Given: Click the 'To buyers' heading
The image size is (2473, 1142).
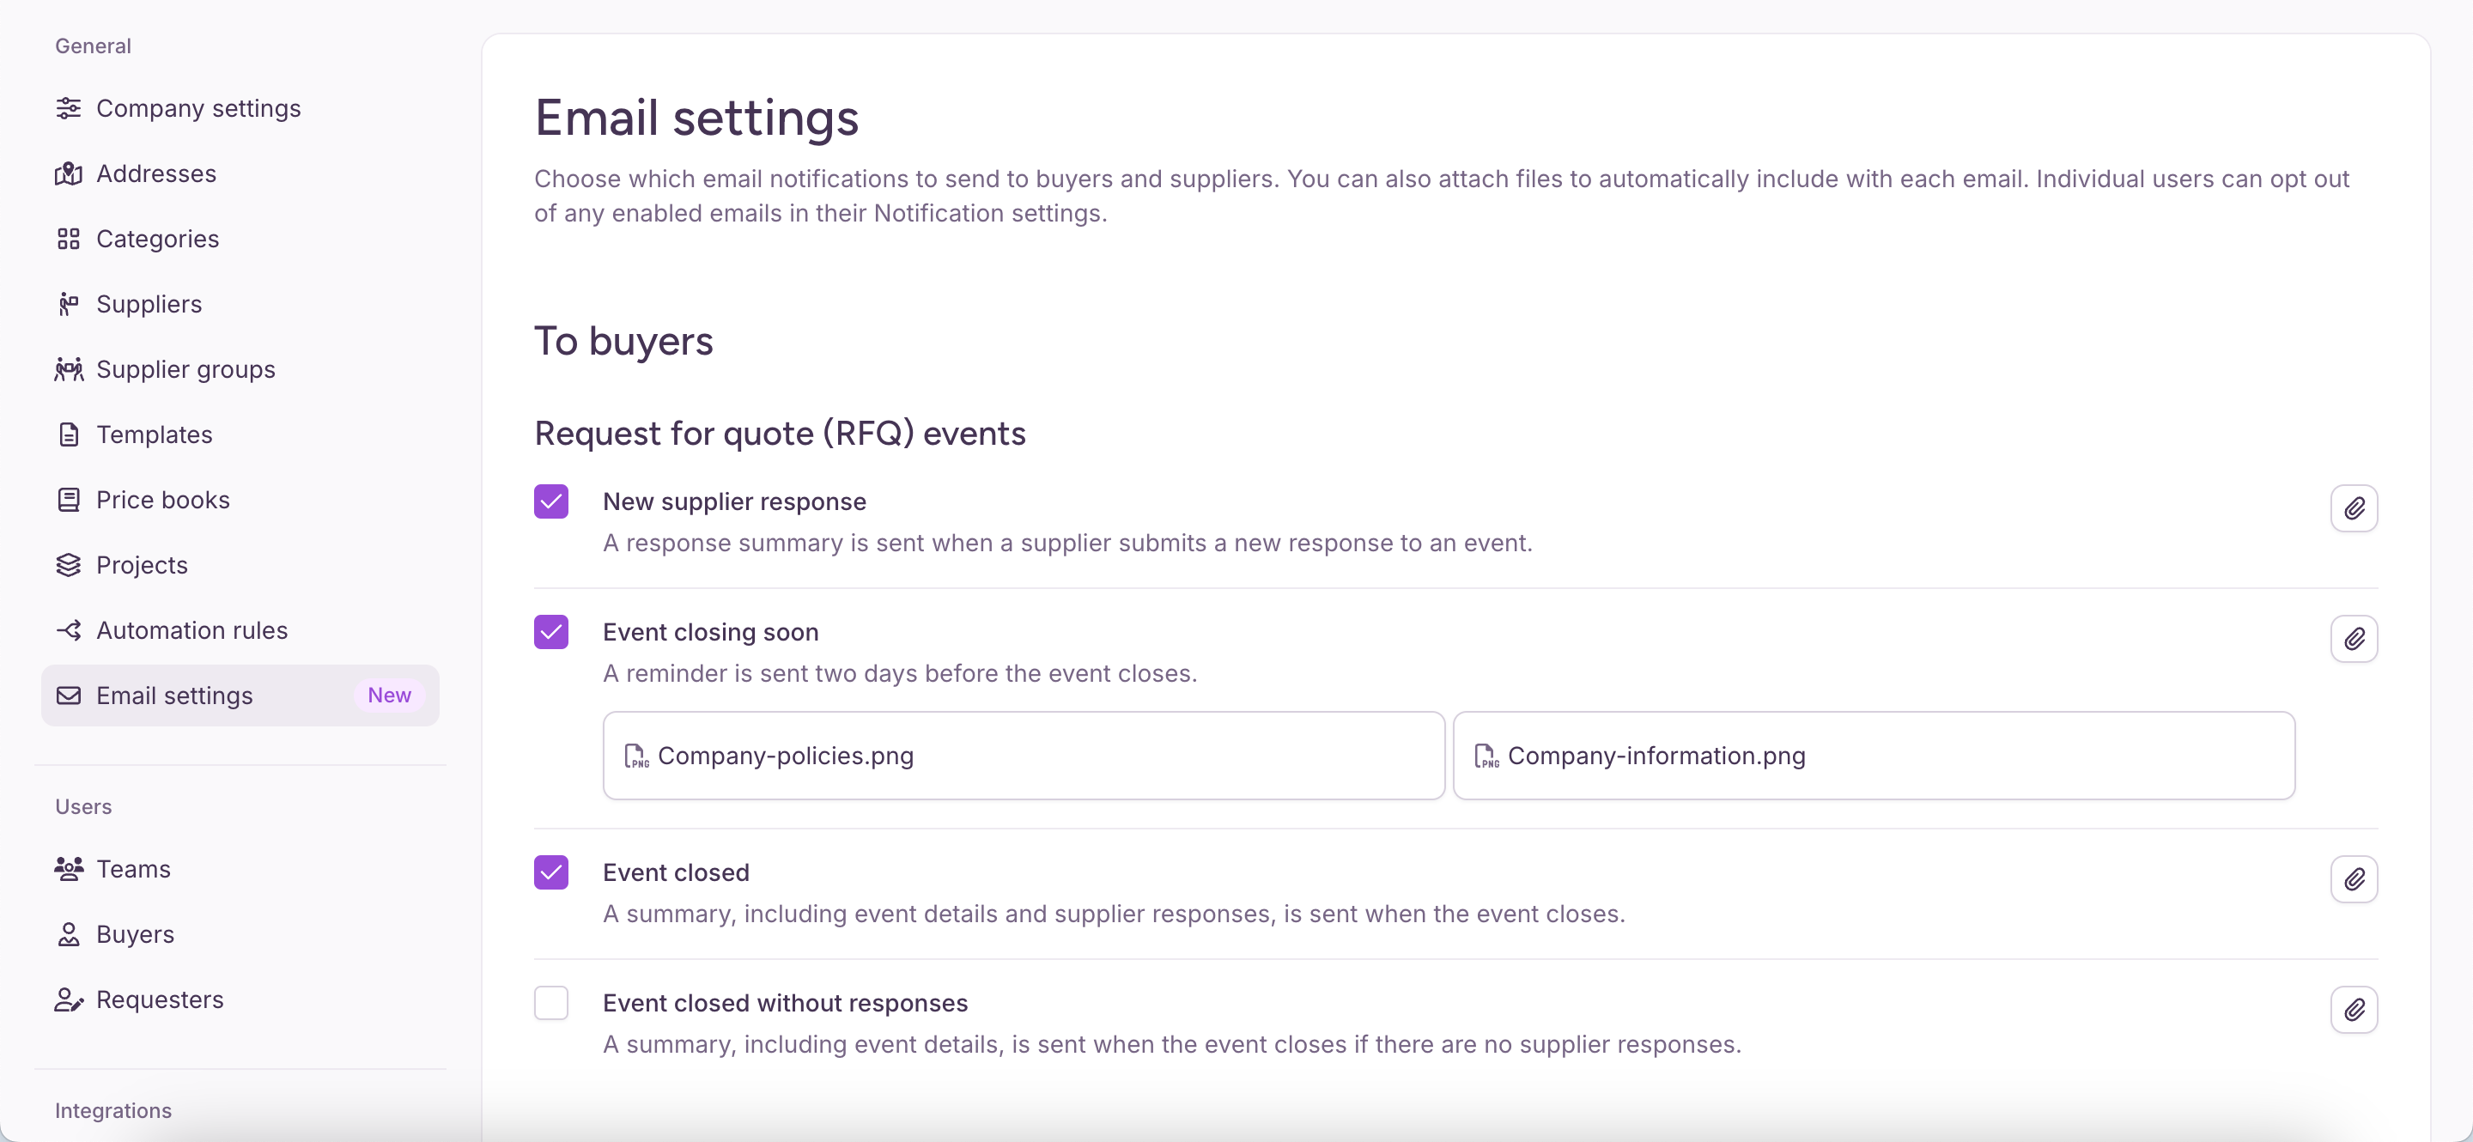Looking at the screenshot, I should click(x=623, y=342).
